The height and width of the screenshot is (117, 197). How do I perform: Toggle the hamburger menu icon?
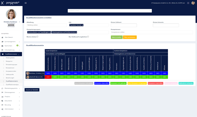coord(26,3)
